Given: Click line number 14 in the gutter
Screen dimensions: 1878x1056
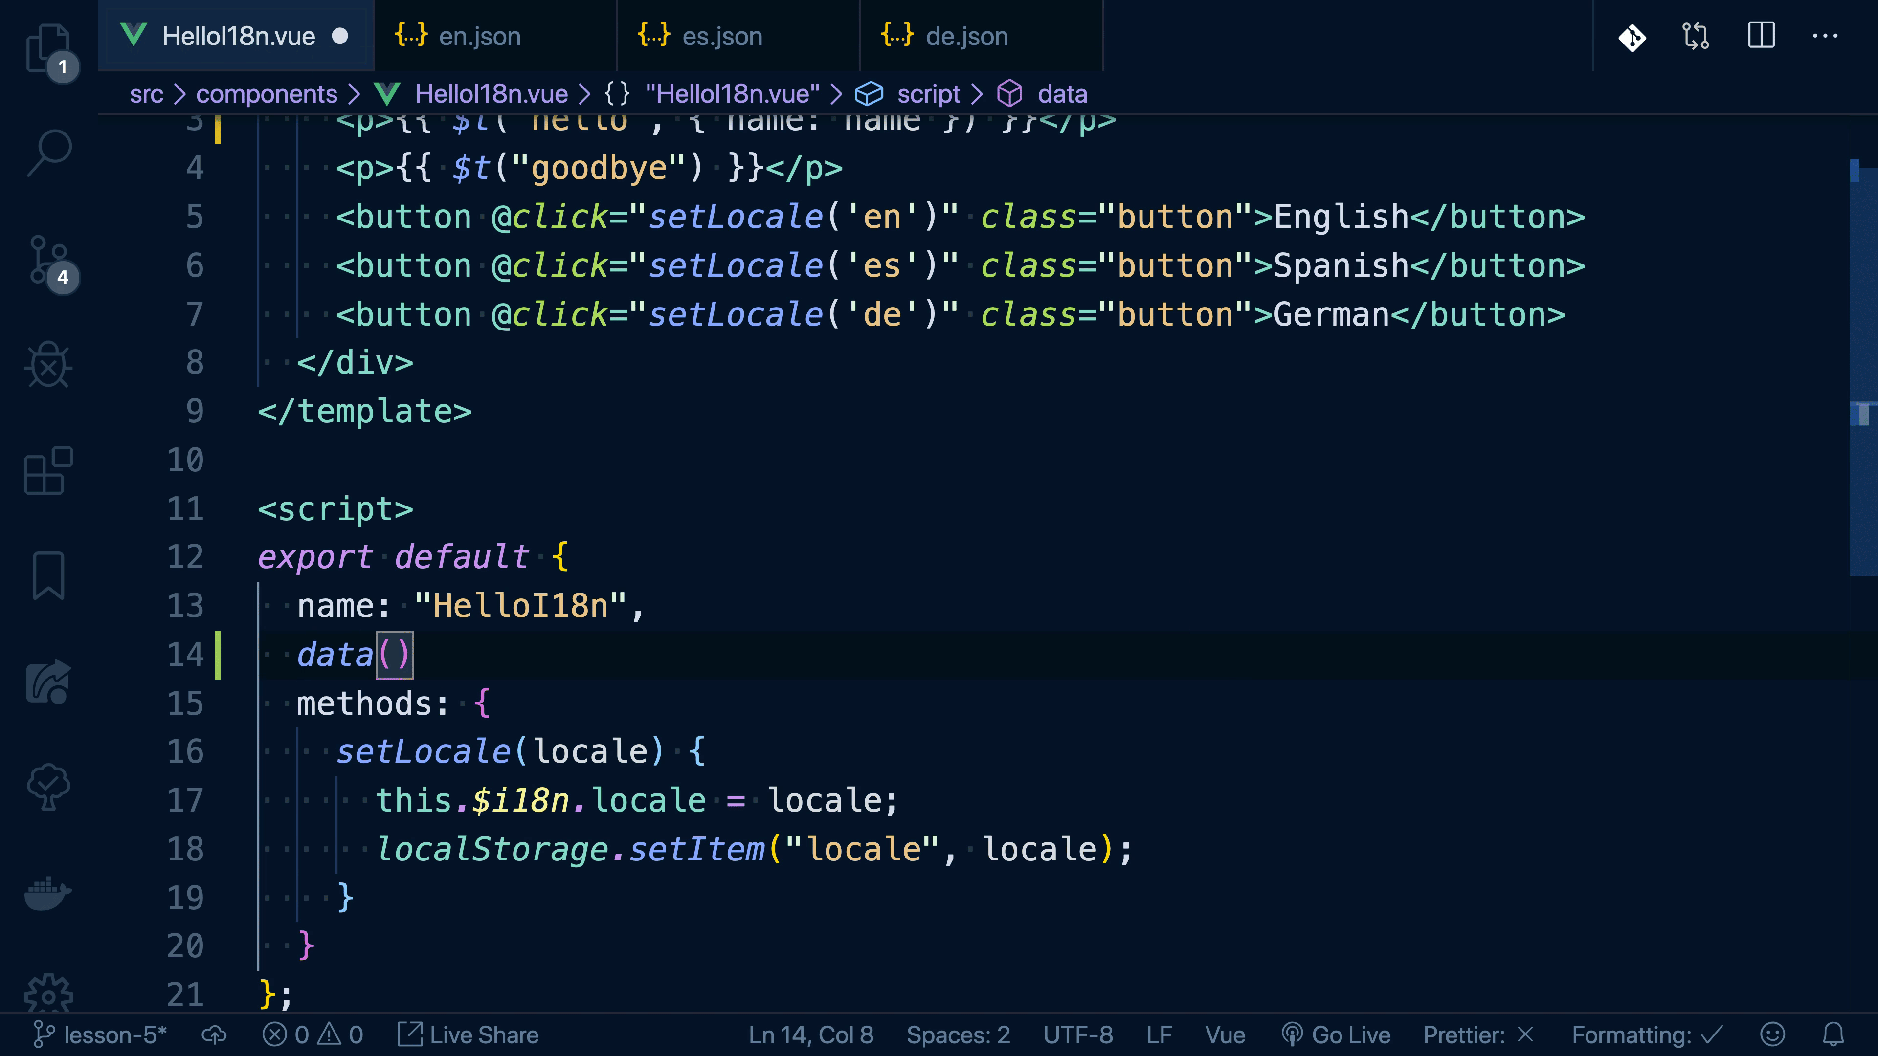Looking at the screenshot, I should coord(185,655).
